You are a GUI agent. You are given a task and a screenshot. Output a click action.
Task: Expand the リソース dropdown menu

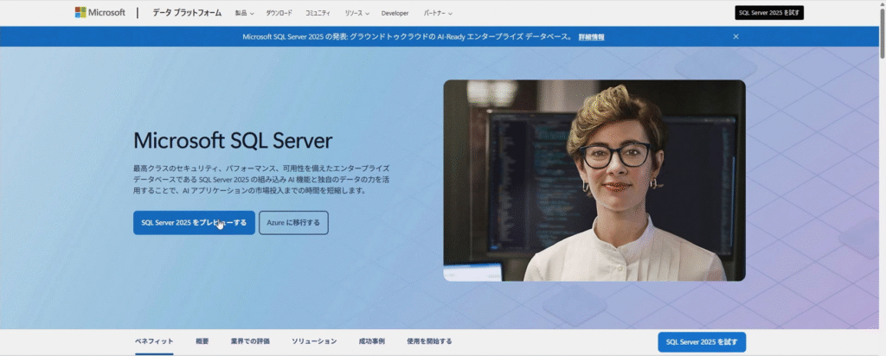pos(356,13)
